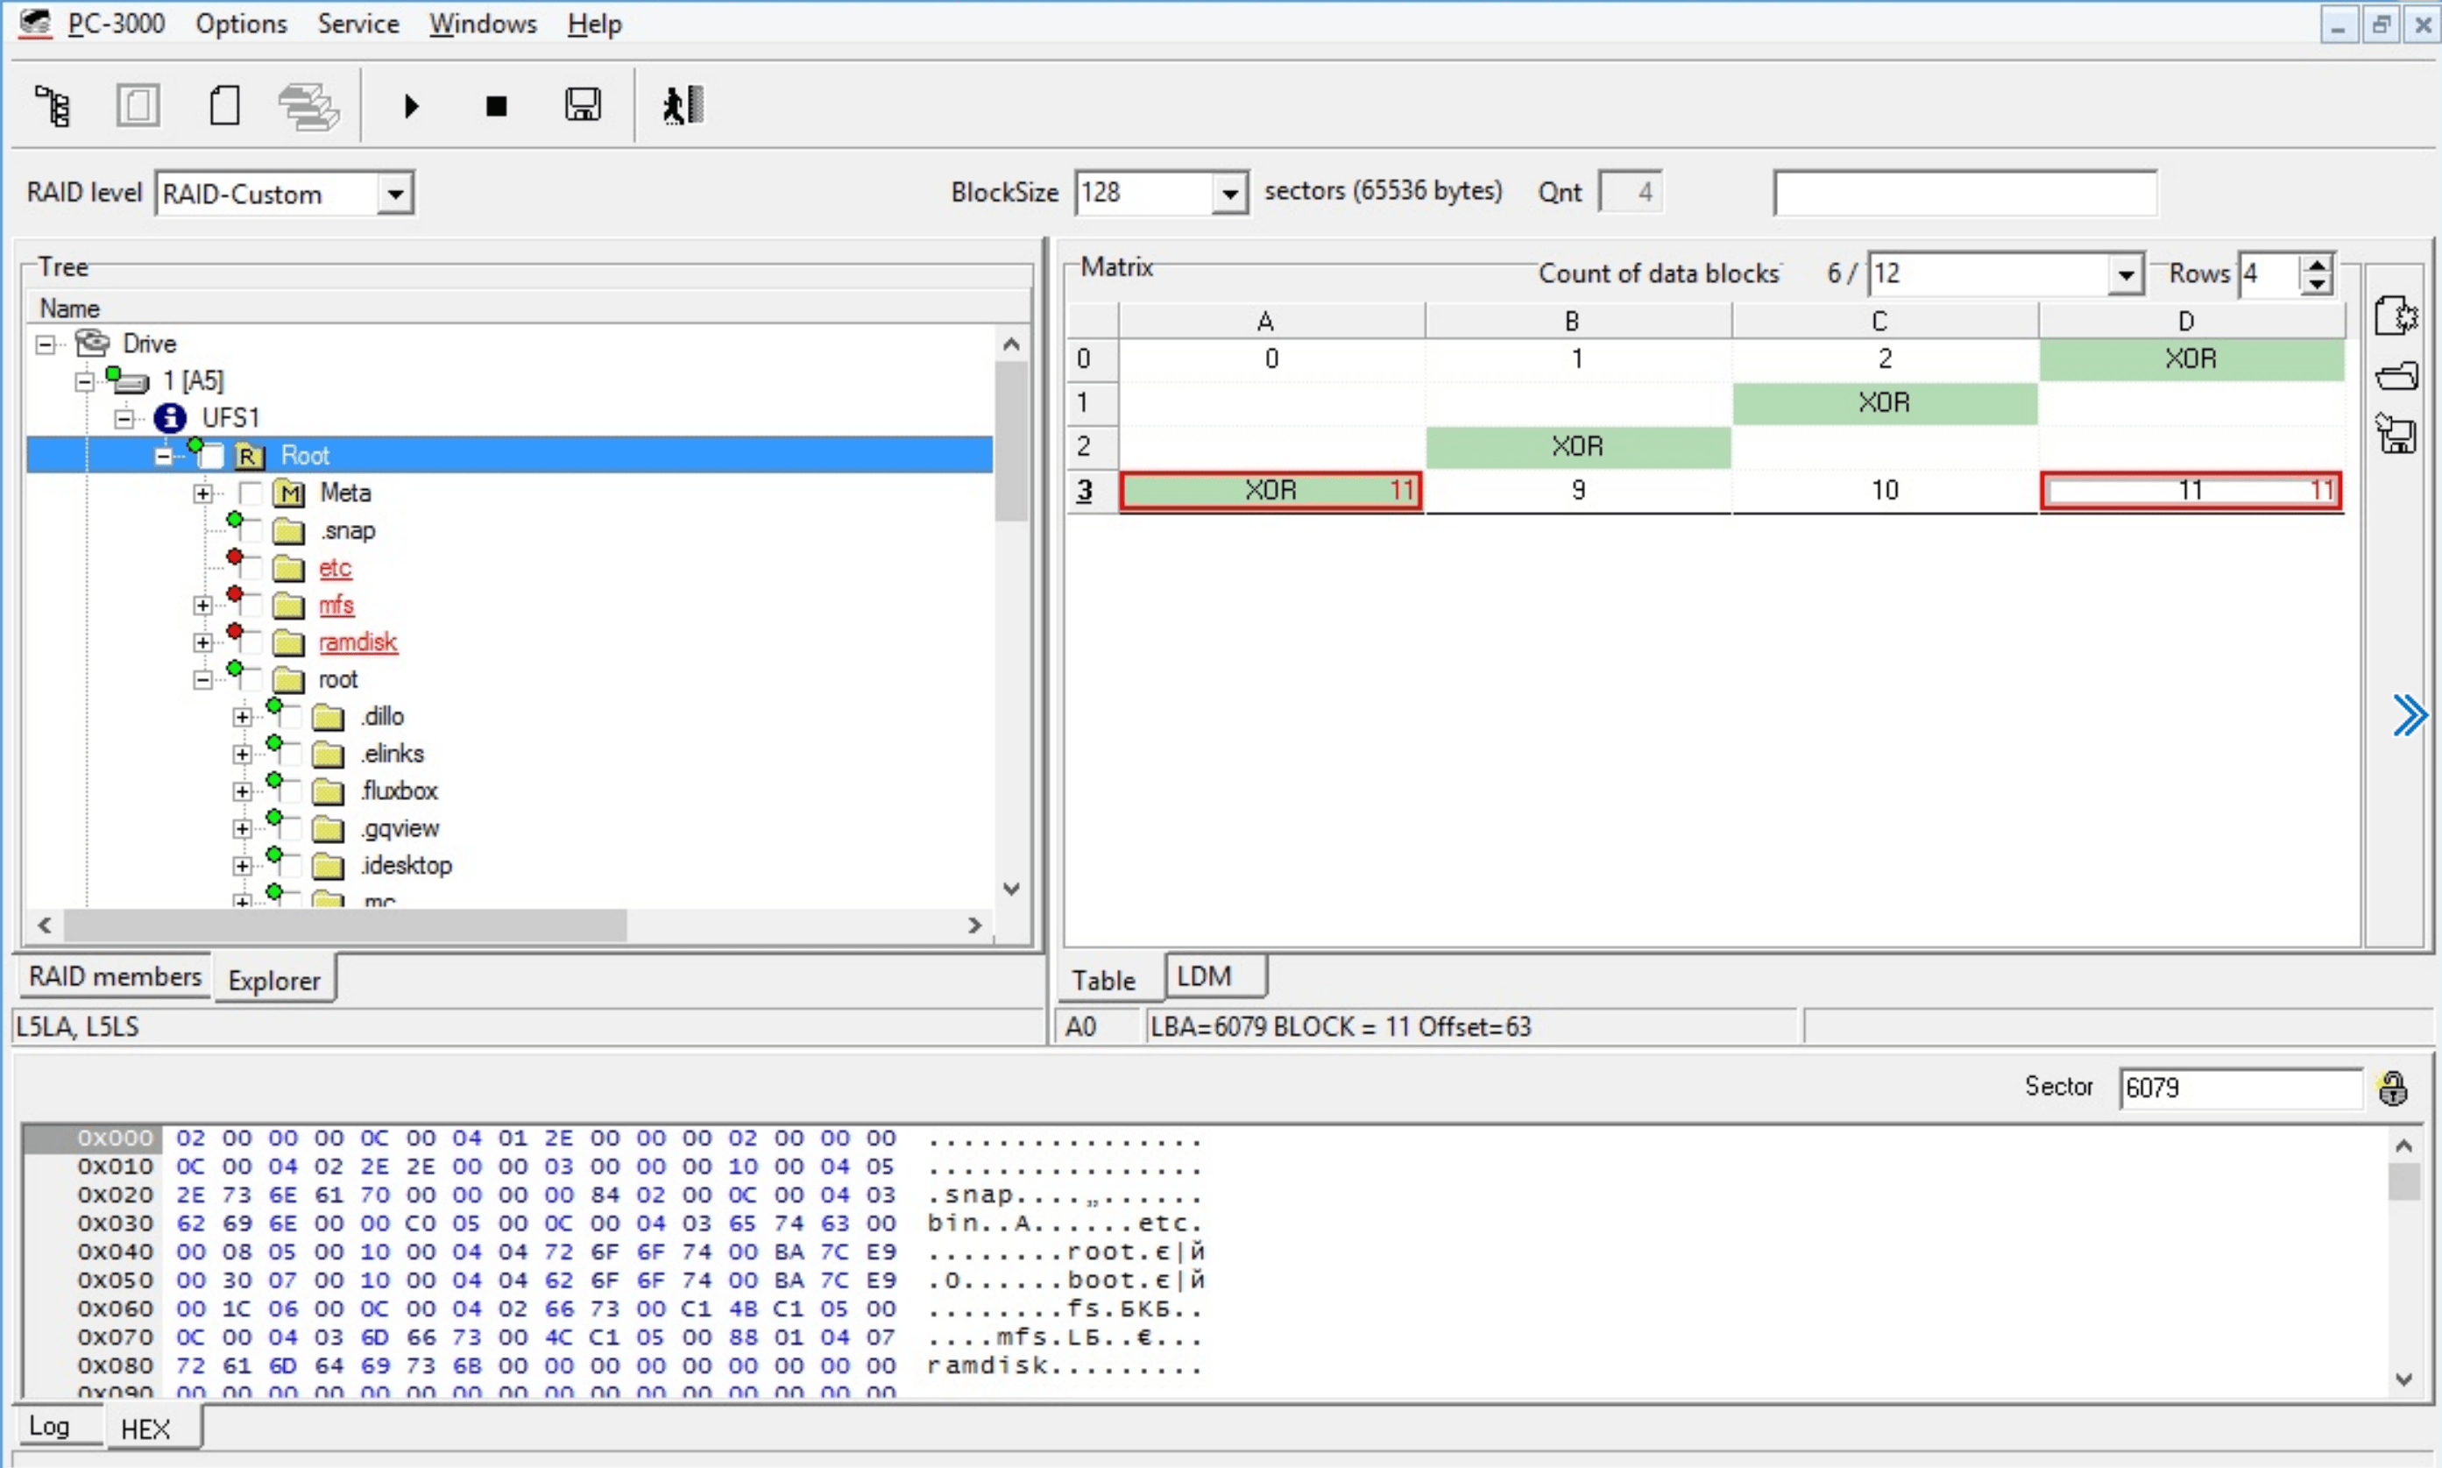
Task: Select the XOR cell in row 0
Action: tap(2191, 359)
